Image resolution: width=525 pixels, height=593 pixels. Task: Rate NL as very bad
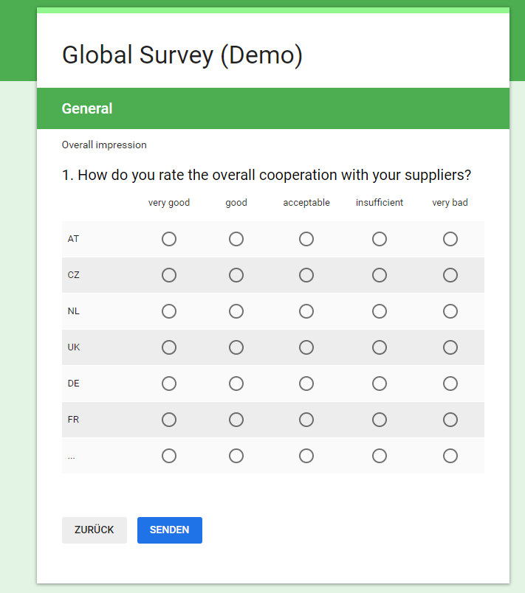click(x=450, y=311)
